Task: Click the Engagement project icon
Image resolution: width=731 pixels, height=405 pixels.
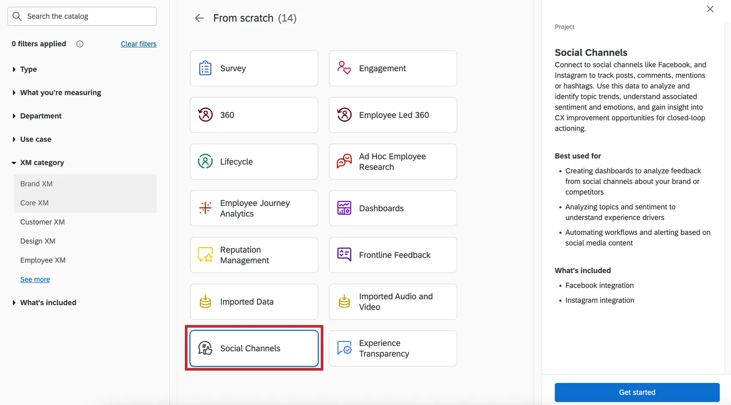Action: tap(344, 68)
